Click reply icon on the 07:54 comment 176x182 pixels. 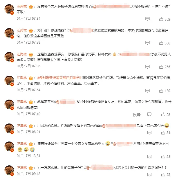click(x=147, y=91)
